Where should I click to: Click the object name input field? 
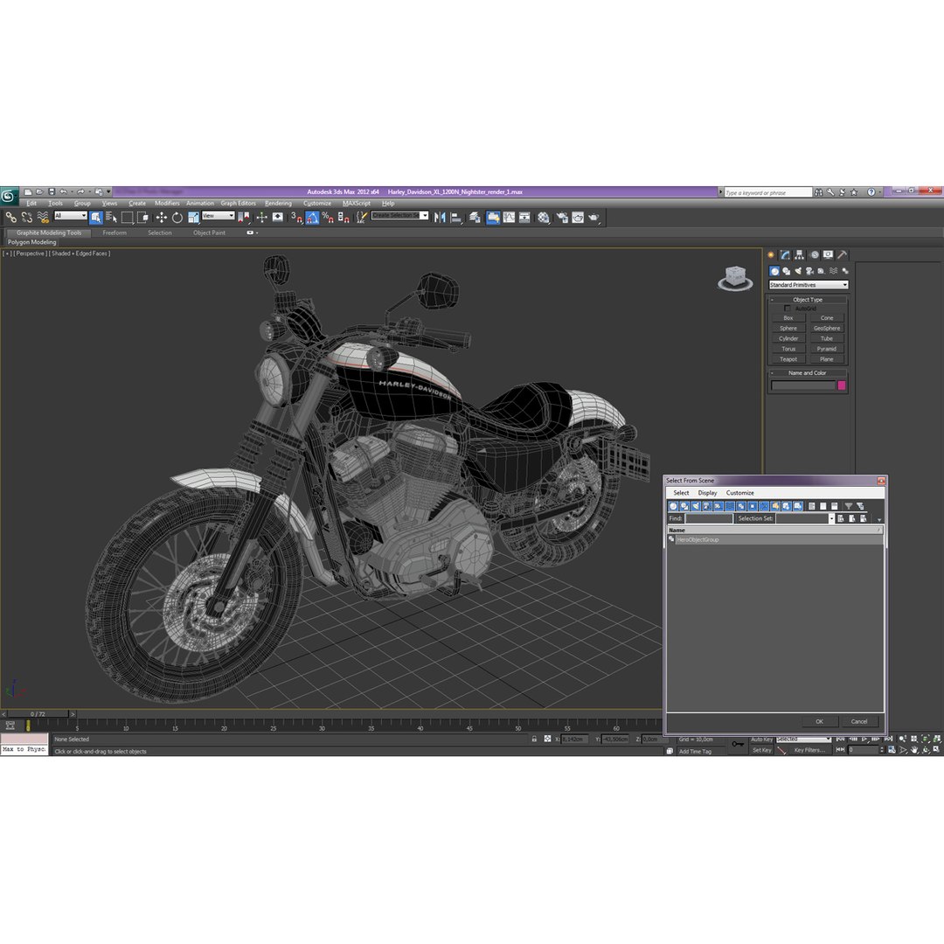803,385
